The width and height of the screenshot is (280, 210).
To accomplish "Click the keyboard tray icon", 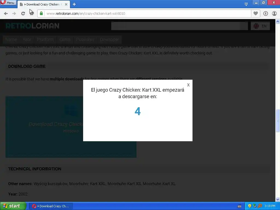I will [240, 206].
